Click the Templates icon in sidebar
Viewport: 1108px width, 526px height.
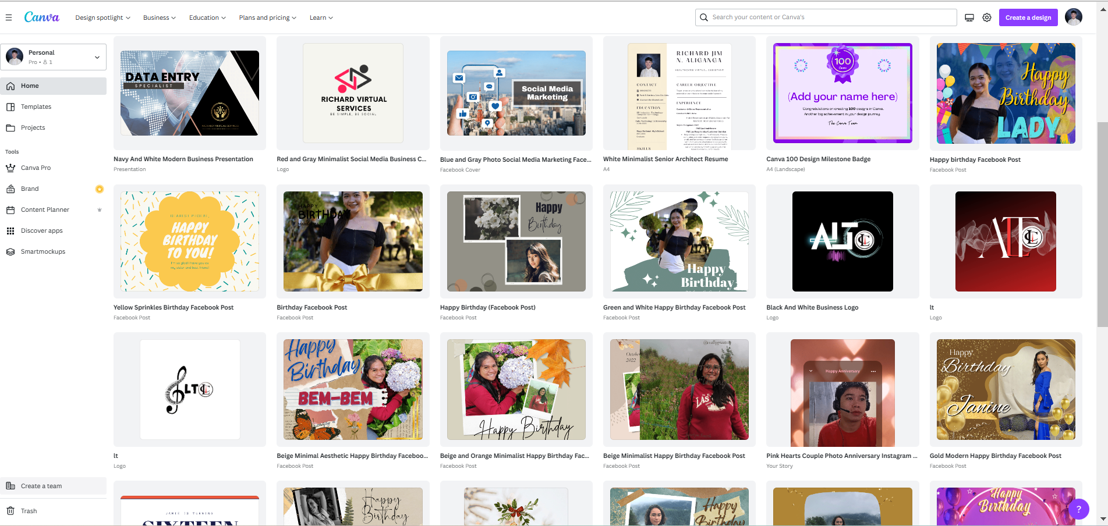[x=10, y=107]
